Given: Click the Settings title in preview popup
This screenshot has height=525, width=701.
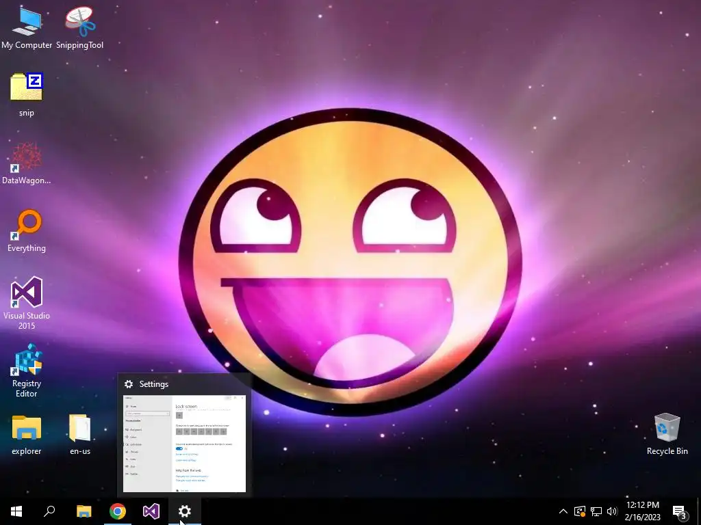Looking at the screenshot, I should pyautogui.click(x=154, y=384).
